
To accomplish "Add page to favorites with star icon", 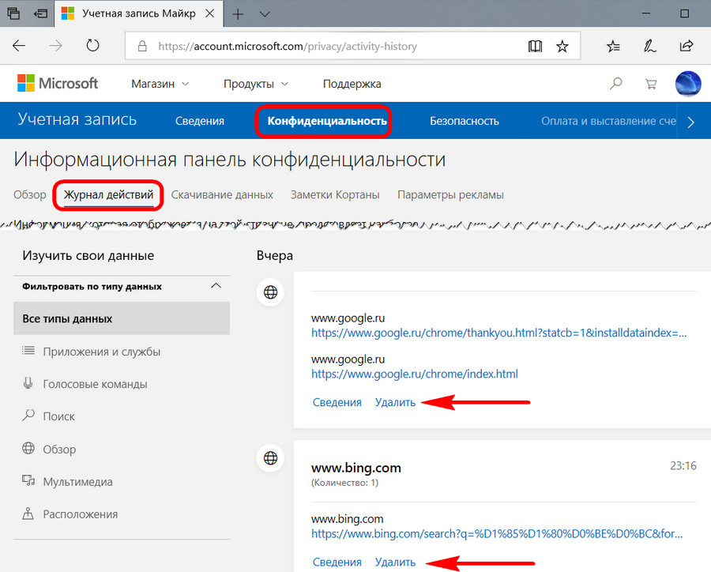I will (562, 46).
